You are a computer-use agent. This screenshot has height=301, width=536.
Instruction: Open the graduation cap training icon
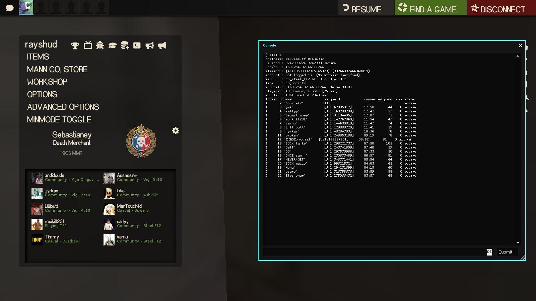pyautogui.click(x=112, y=45)
